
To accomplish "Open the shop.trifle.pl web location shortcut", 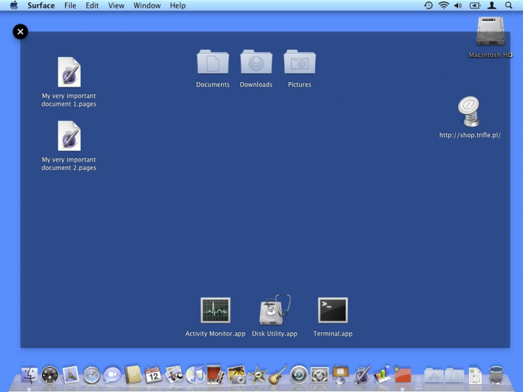I will [469, 111].
